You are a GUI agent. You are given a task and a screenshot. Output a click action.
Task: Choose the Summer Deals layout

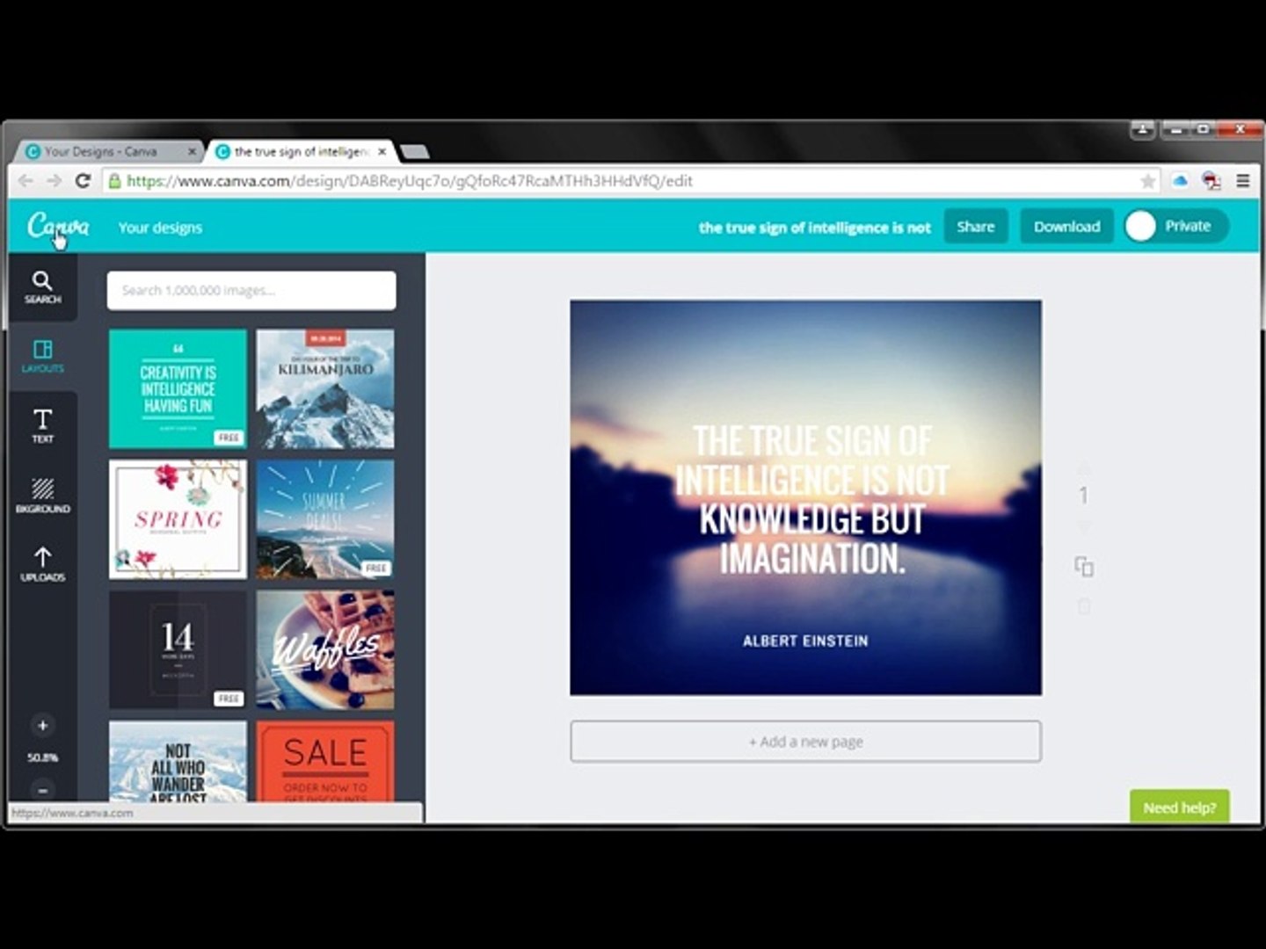point(325,519)
